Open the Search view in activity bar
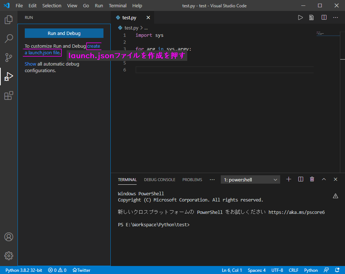The width and height of the screenshot is (345, 274). point(9,39)
